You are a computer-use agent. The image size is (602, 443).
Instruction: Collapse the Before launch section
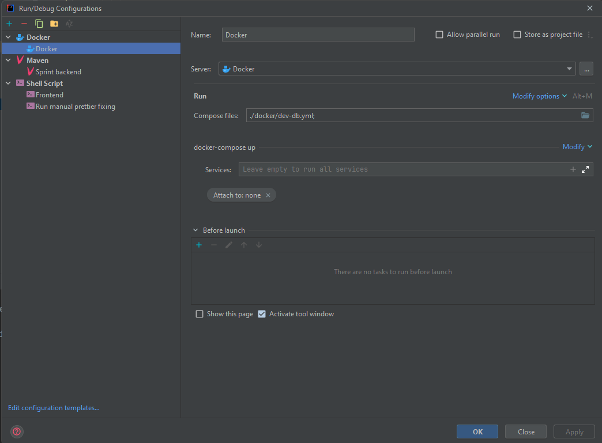(195, 230)
